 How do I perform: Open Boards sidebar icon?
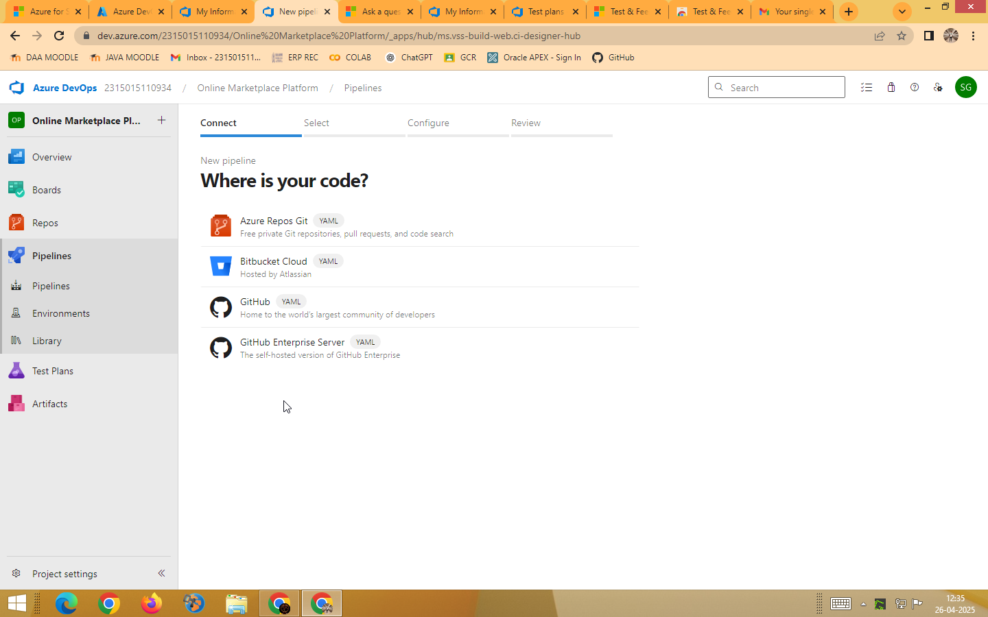coord(16,190)
